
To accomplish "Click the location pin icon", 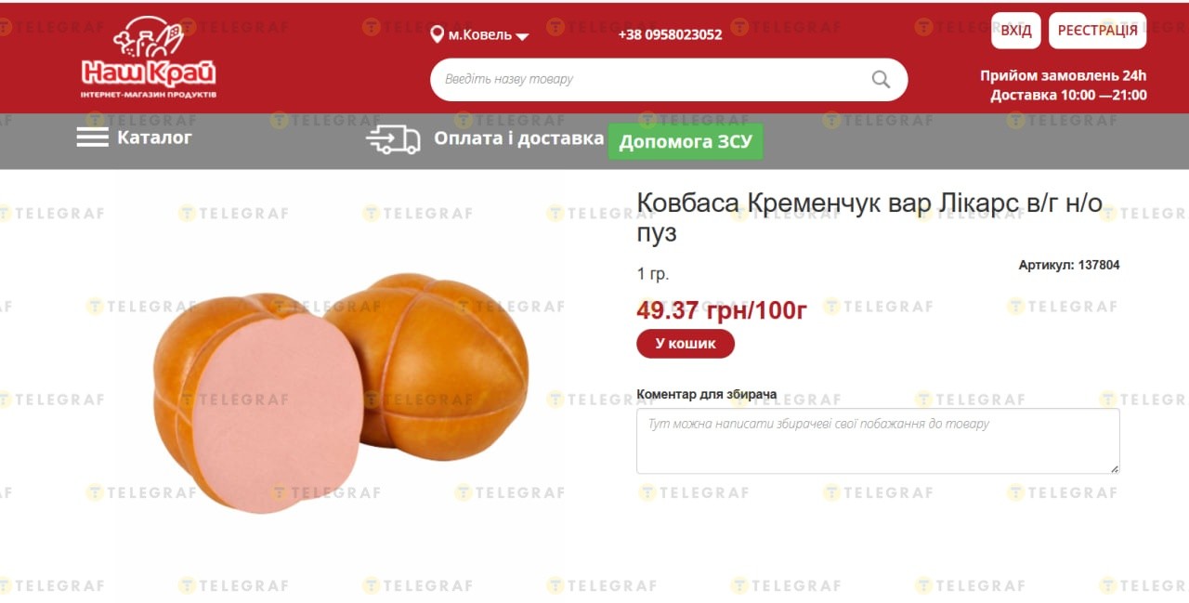I will (x=437, y=34).
